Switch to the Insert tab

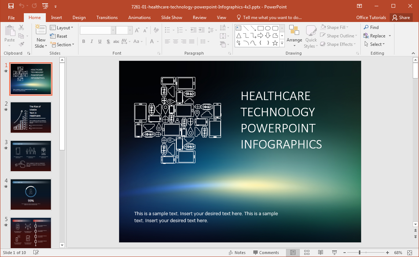pyautogui.click(x=56, y=18)
